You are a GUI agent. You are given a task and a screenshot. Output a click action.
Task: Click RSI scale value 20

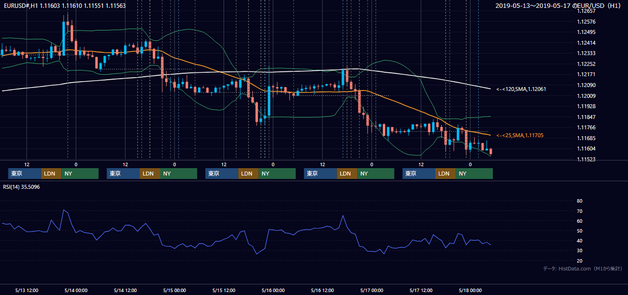point(579,261)
